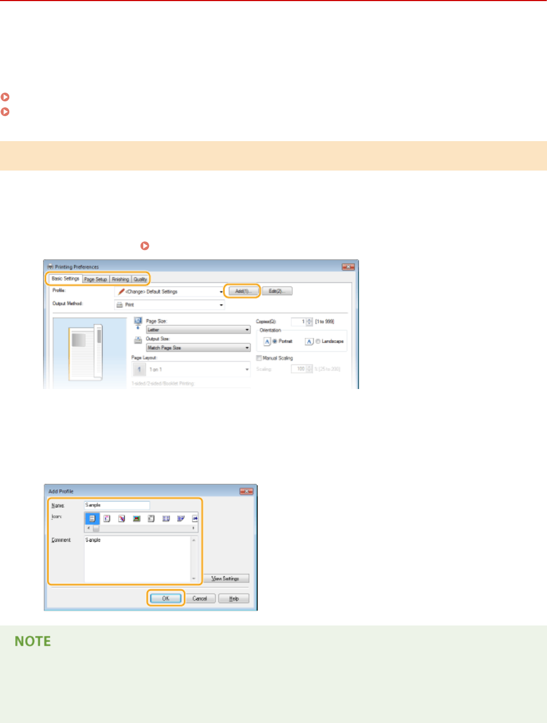The image size is (547, 723).
Task: Click the Page Size monitor icon
Action: (x=138, y=323)
